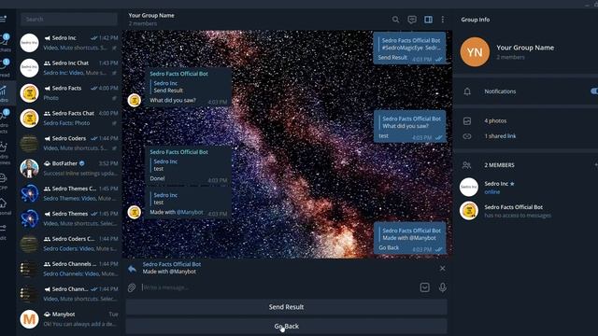Toggle the side panel layout icon
This screenshot has height=336, width=598.
428,20
